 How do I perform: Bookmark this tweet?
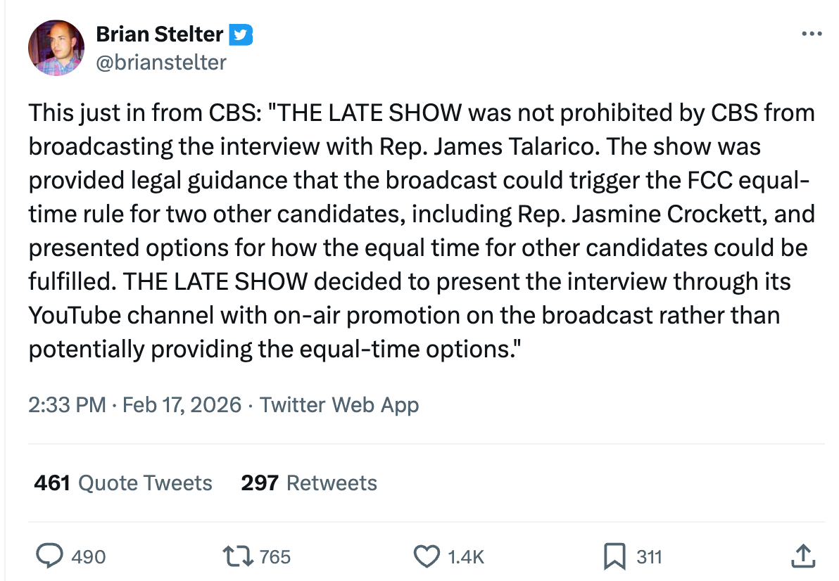pyautogui.click(x=614, y=557)
